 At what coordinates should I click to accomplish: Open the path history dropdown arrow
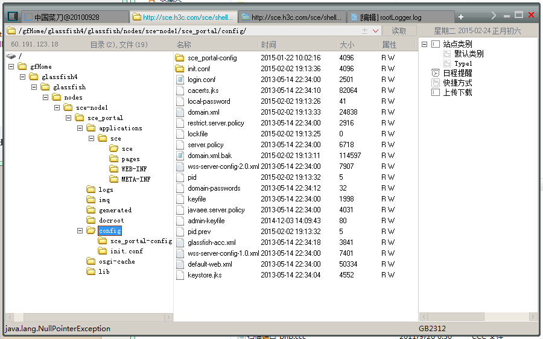coord(375,31)
